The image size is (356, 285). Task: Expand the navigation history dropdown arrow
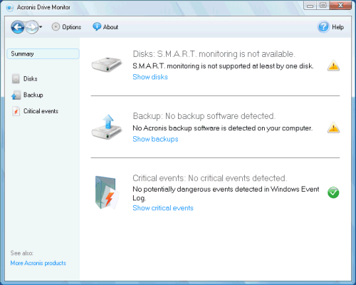coord(41,27)
